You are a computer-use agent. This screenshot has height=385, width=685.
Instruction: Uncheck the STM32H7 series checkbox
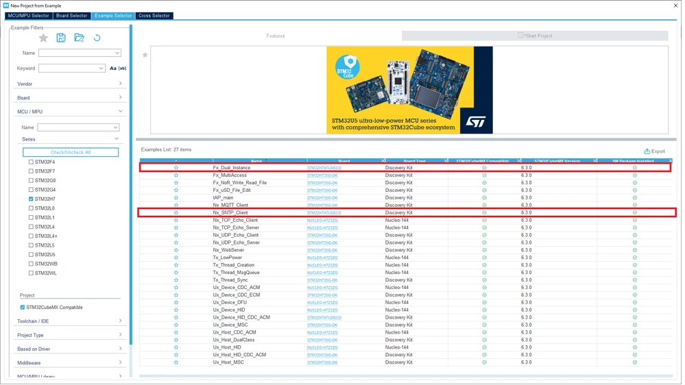pos(31,199)
